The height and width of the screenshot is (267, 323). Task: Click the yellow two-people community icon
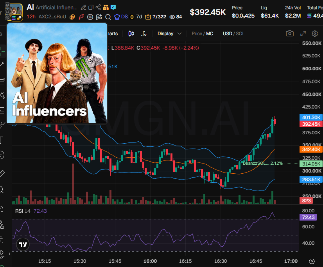tap(106, 7)
